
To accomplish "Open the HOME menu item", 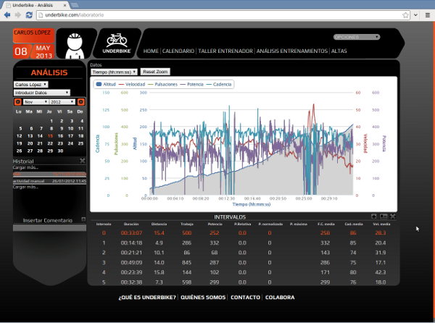I will 151,51.
